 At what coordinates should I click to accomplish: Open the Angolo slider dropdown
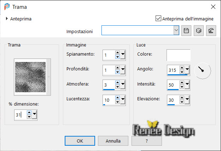187,70
